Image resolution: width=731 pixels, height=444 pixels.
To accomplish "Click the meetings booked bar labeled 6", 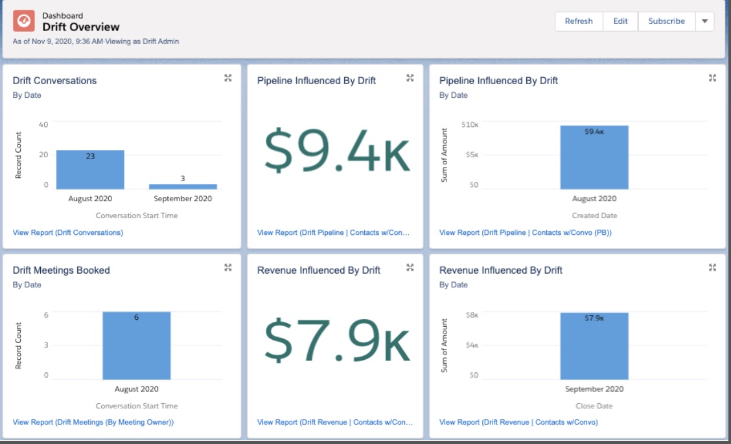I will point(137,346).
